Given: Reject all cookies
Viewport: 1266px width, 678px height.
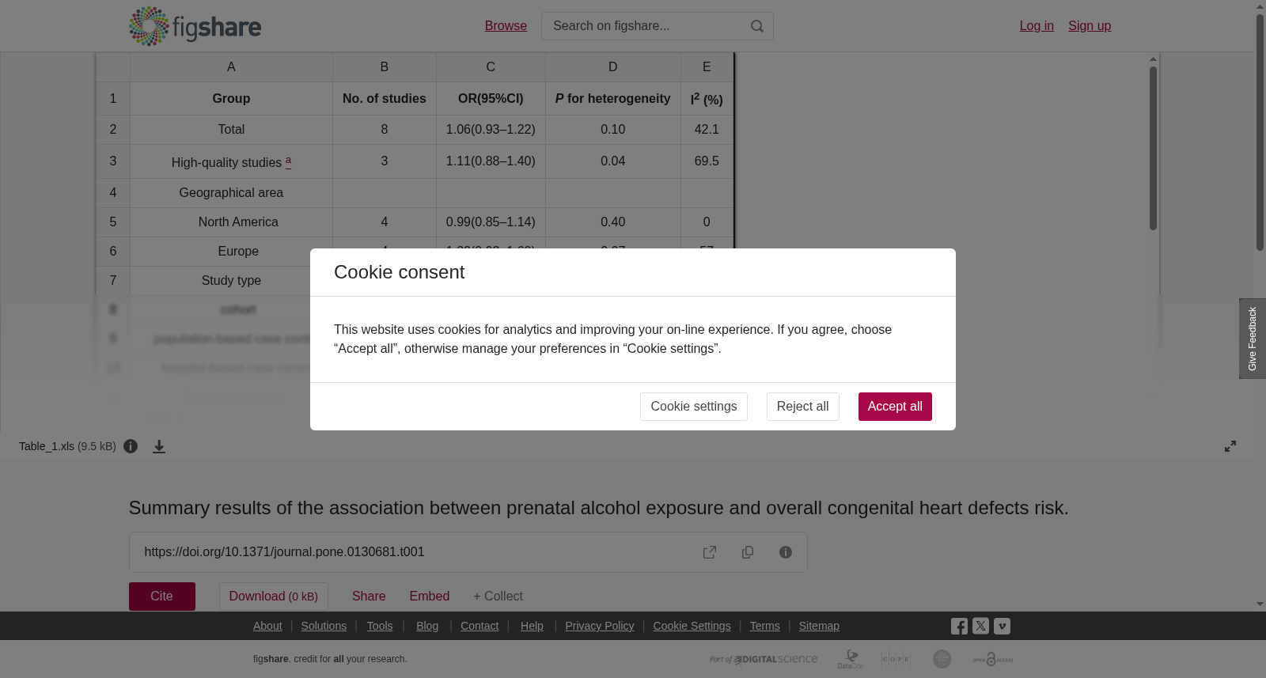Looking at the screenshot, I should (x=803, y=407).
